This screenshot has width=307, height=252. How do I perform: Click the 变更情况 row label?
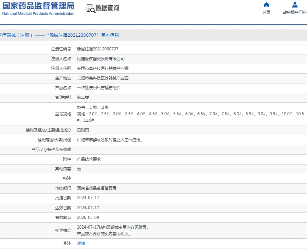click(x=63, y=231)
